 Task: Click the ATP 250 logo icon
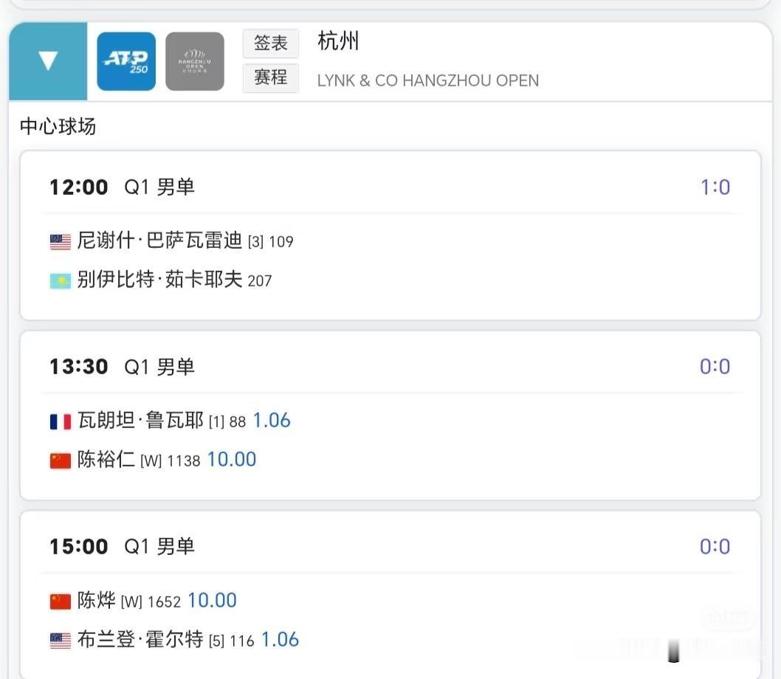tap(126, 61)
